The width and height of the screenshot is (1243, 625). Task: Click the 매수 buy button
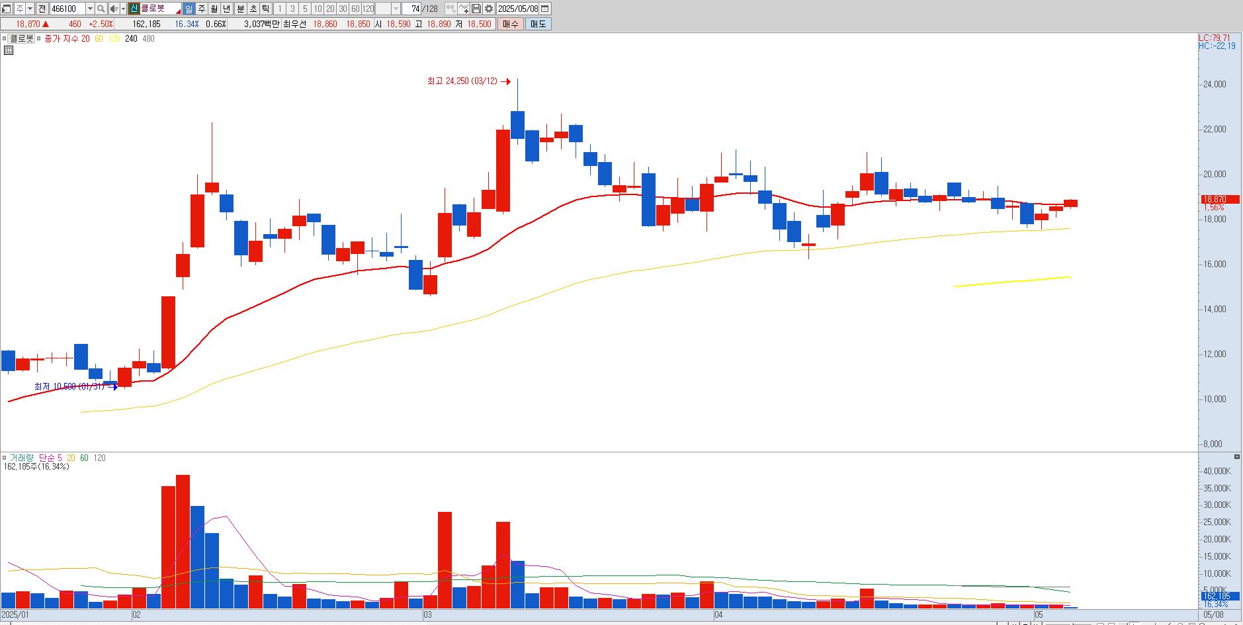click(510, 24)
